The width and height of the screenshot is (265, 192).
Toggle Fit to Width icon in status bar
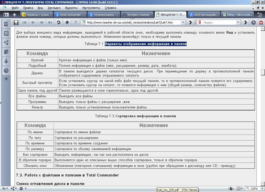[231, 188]
